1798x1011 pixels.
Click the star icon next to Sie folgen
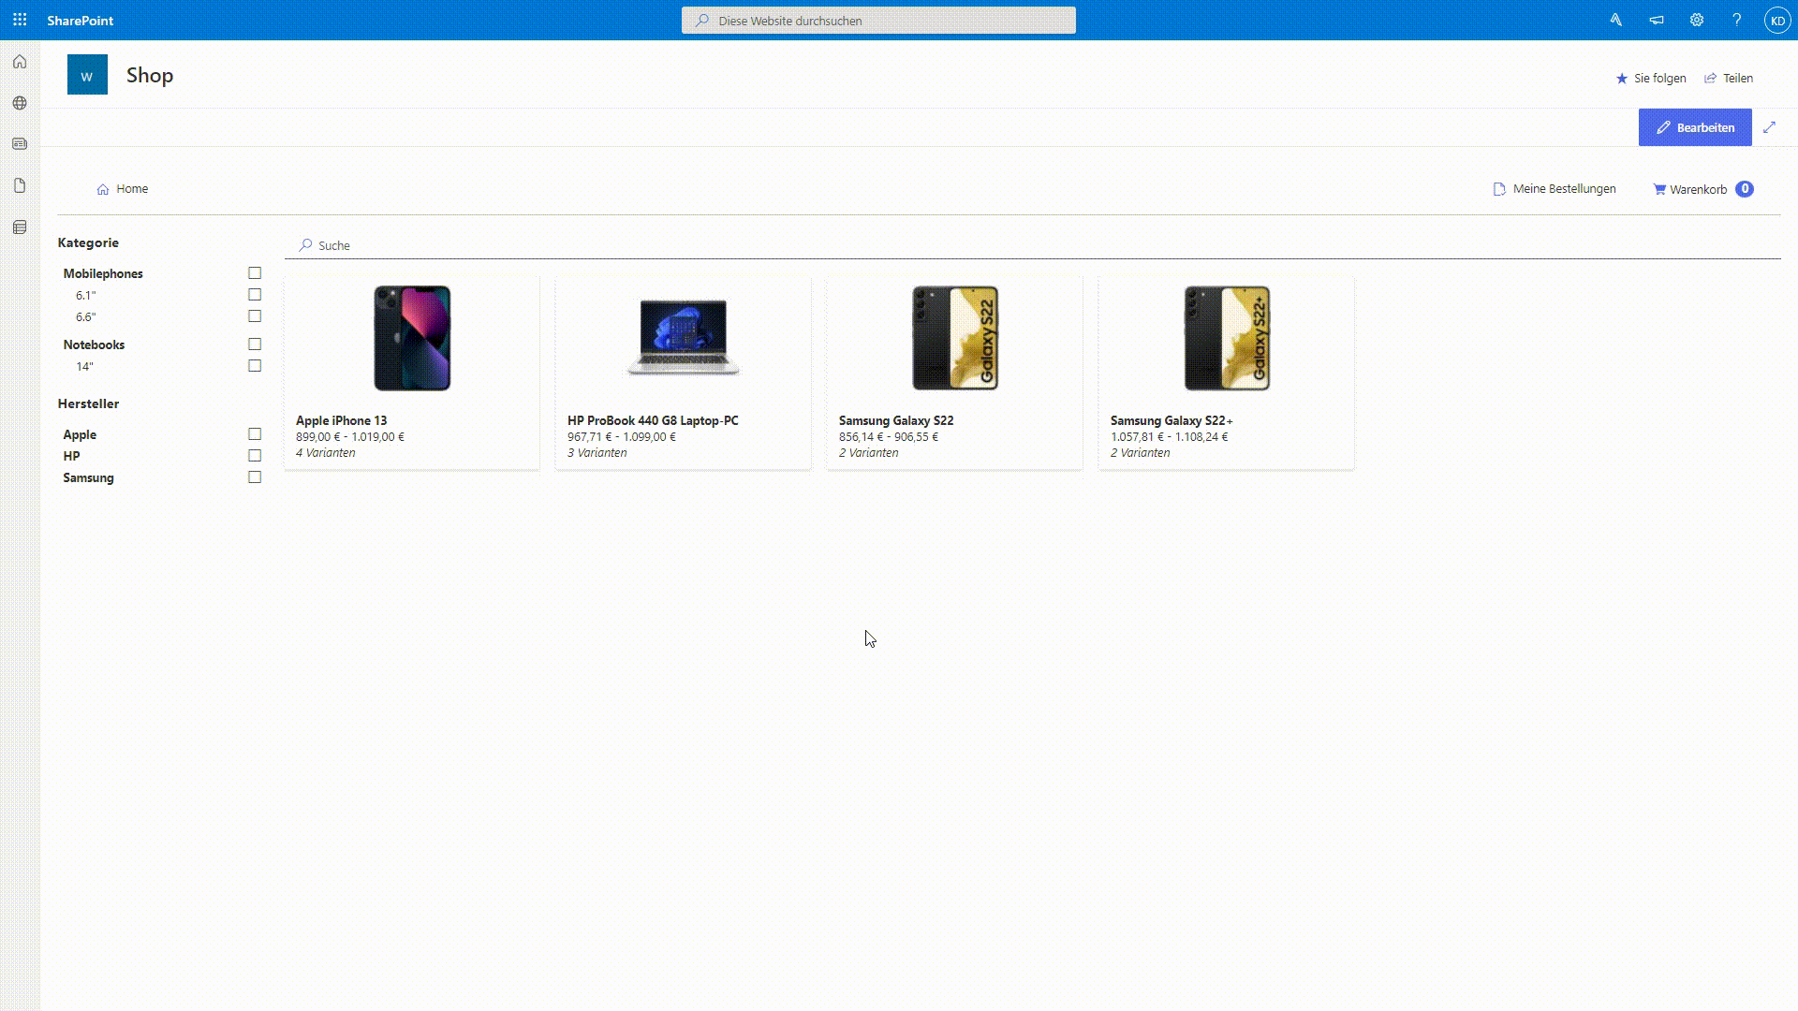point(1622,79)
